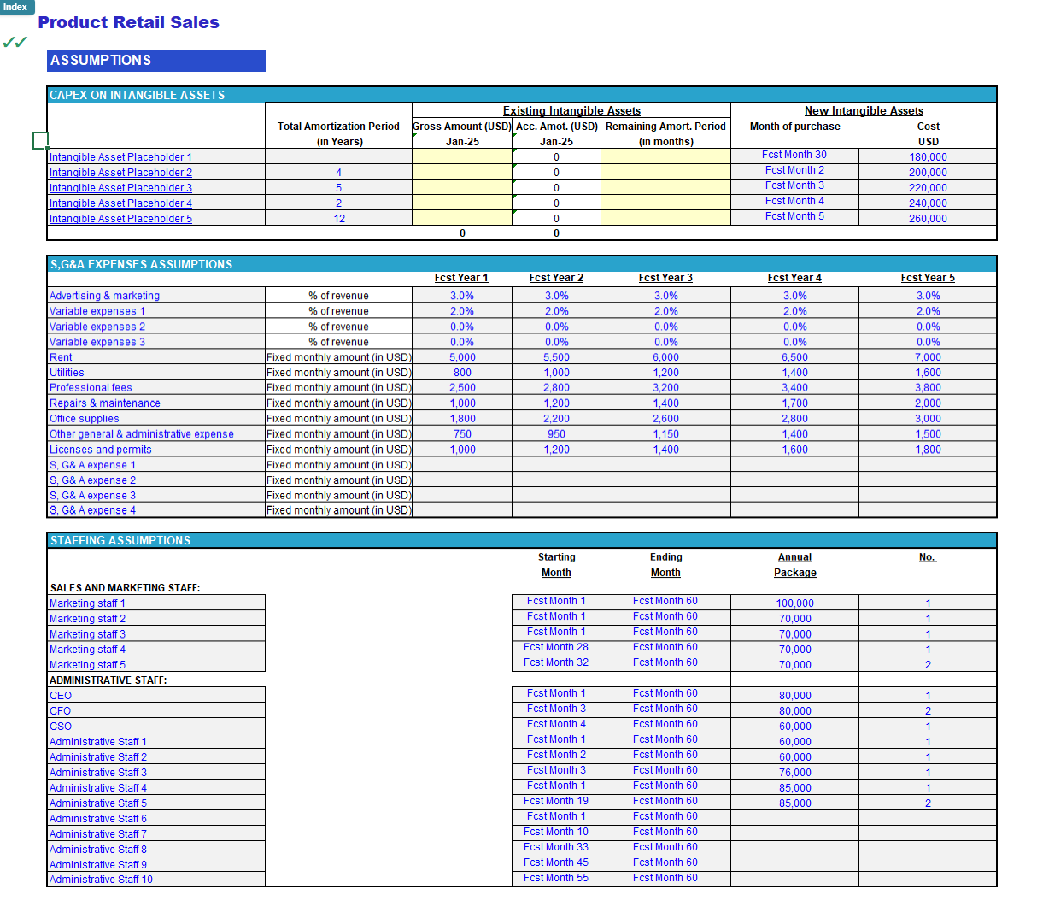This screenshot has height=924, width=1043.
Task: Select Administrative Staff 5 starting month Fcst Month 19
Action: 556,801
